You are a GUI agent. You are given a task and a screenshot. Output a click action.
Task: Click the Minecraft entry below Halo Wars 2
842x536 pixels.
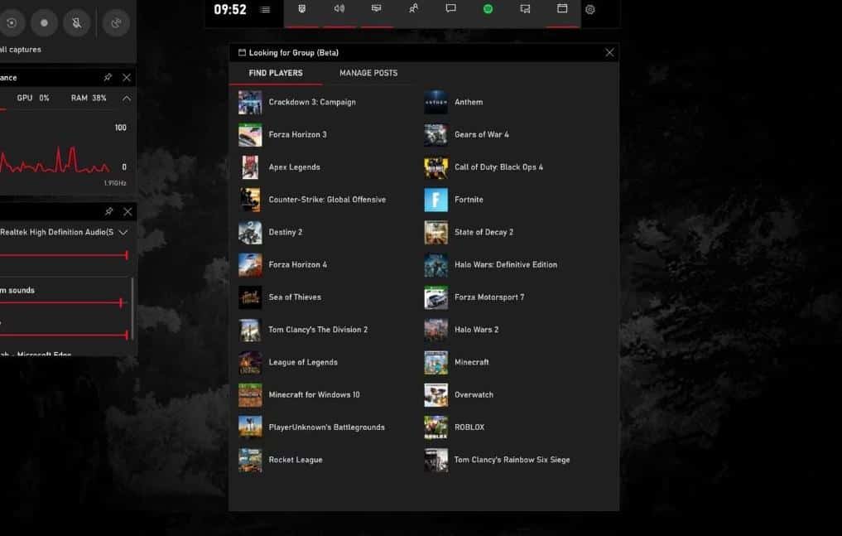point(456,363)
